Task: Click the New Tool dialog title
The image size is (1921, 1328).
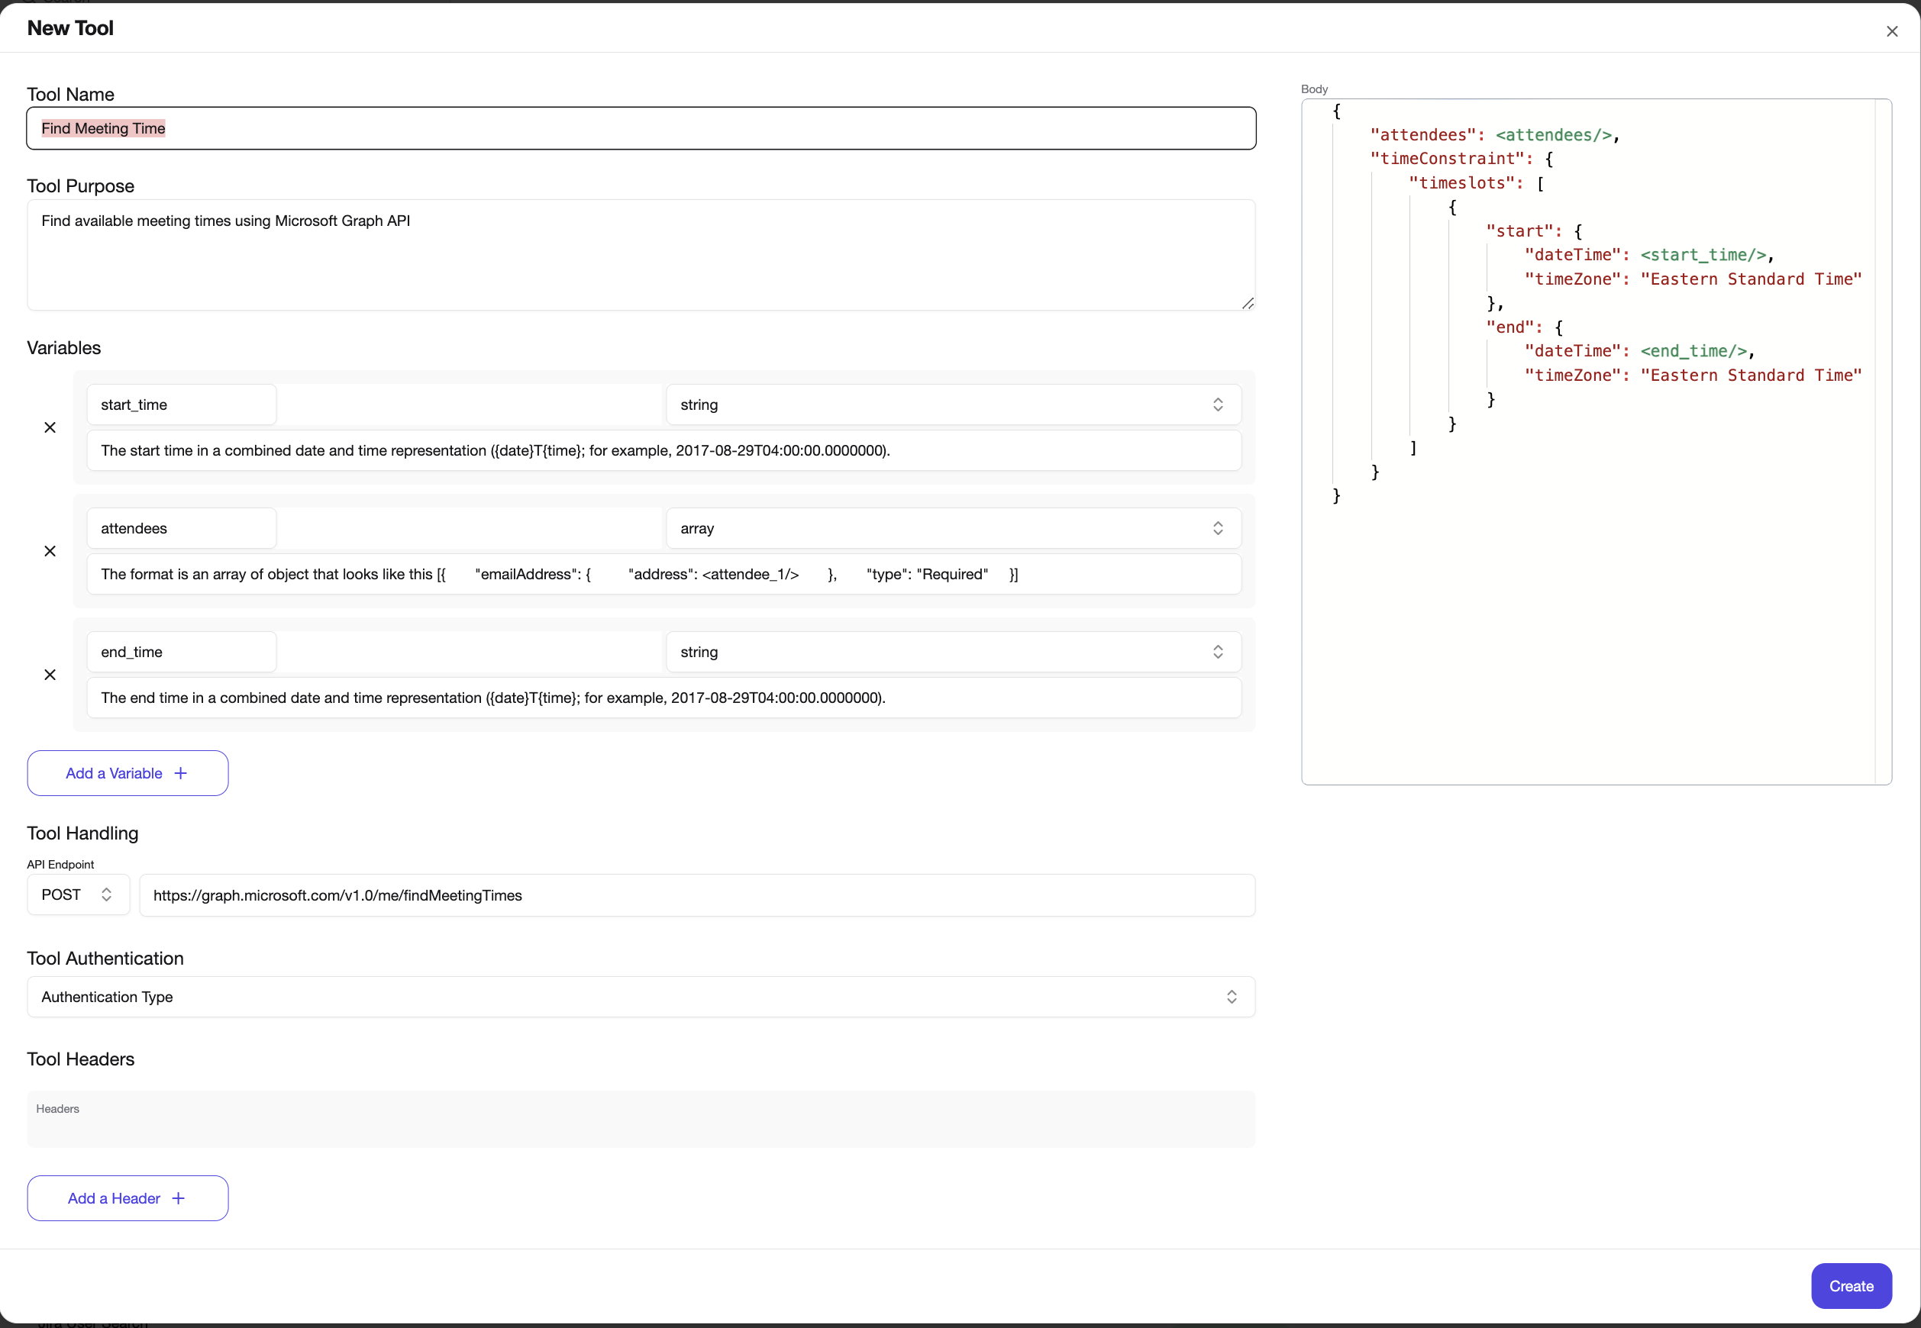Action: [x=71, y=28]
